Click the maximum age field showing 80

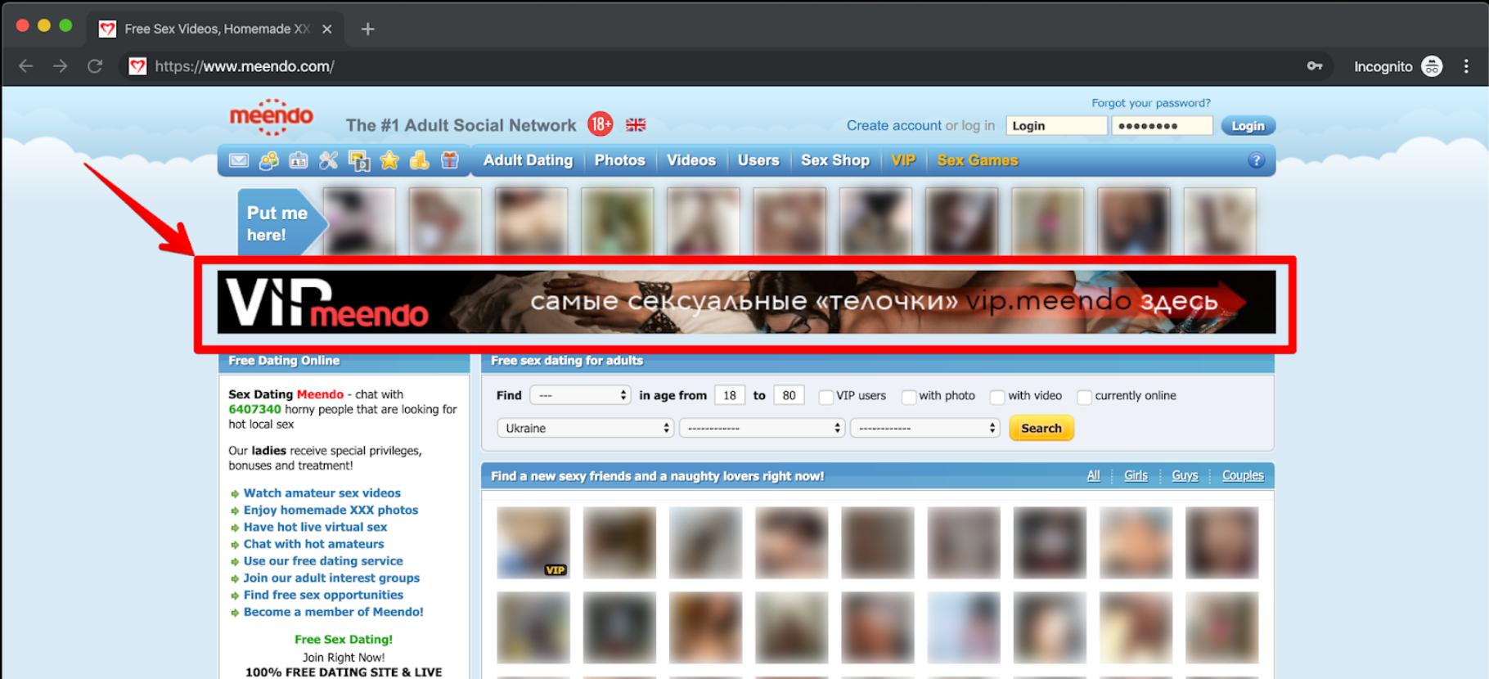coord(789,395)
